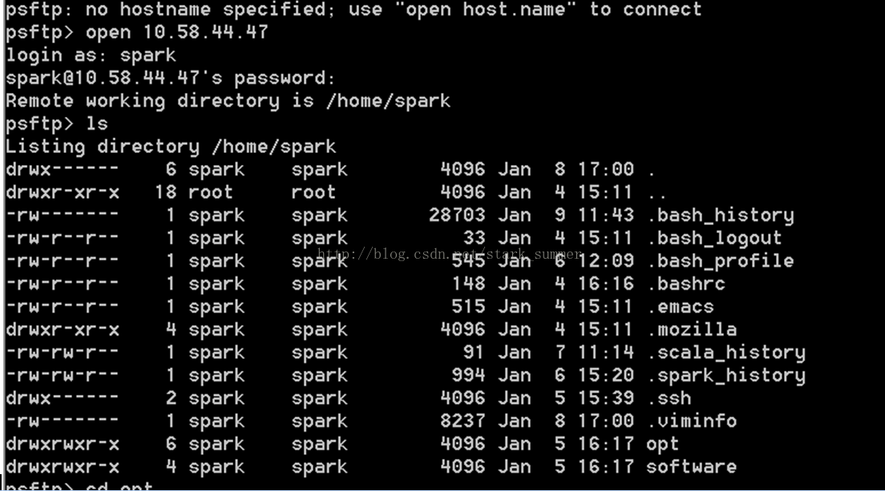Click the software directory name
This screenshot has height=491, width=885.
[691, 467]
